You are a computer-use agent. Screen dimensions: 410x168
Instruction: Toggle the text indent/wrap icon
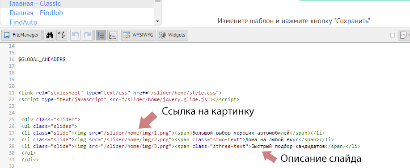pyautogui.click(x=113, y=35)
